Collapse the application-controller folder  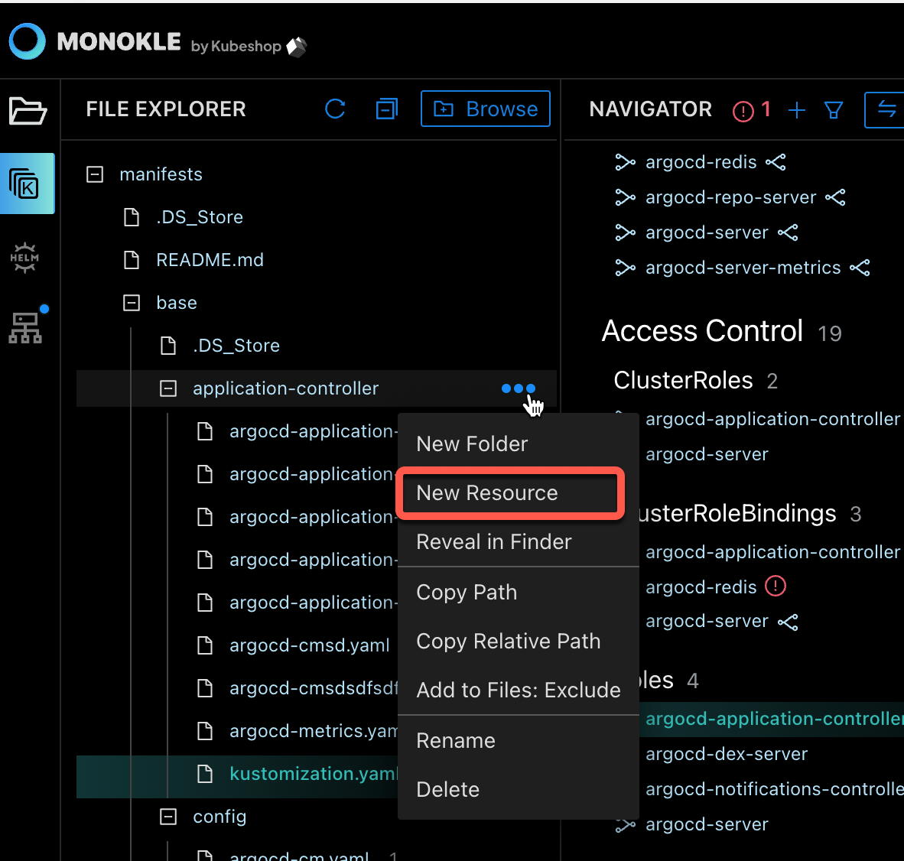click(168, 388)
